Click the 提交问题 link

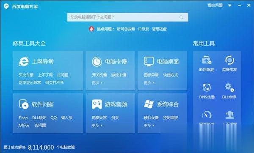(215, 5)
